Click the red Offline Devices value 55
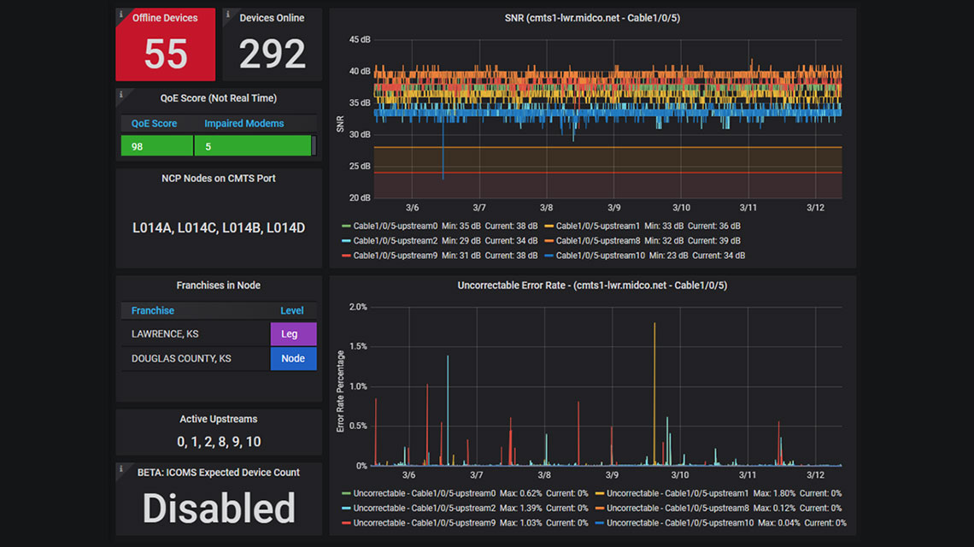This screenshot has height=547, width=974. 166,55
